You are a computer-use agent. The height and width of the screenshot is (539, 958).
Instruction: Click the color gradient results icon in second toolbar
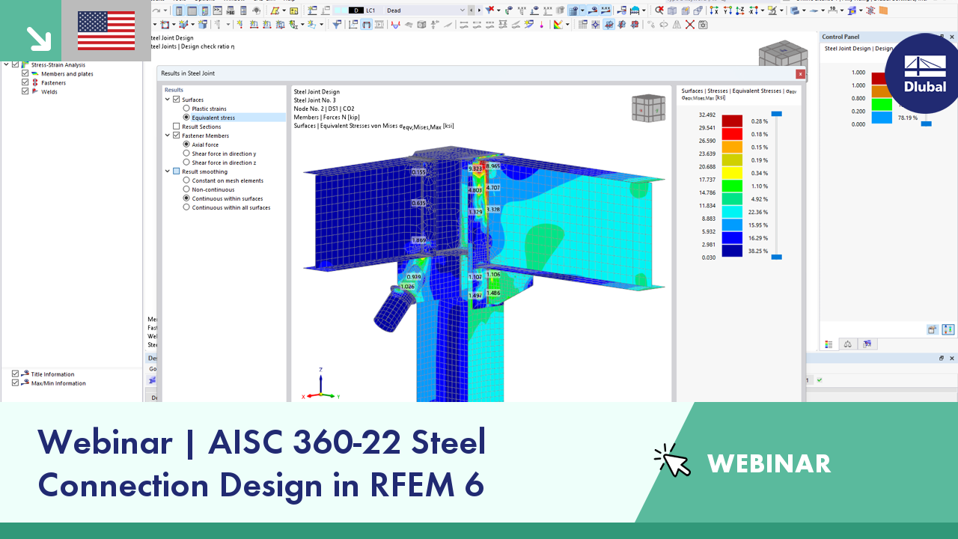558,25
